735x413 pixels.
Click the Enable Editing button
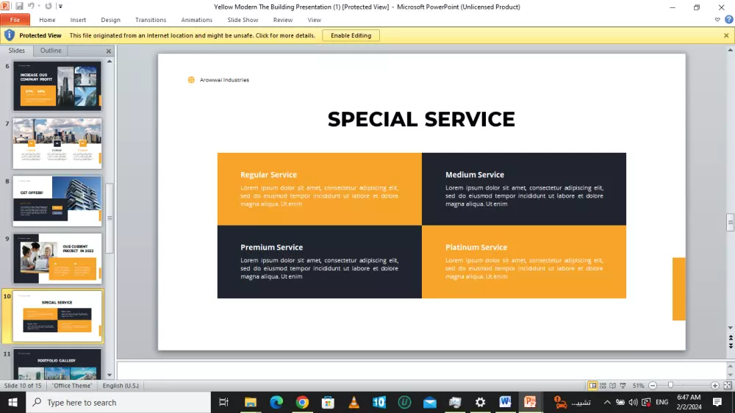point(351,35)
